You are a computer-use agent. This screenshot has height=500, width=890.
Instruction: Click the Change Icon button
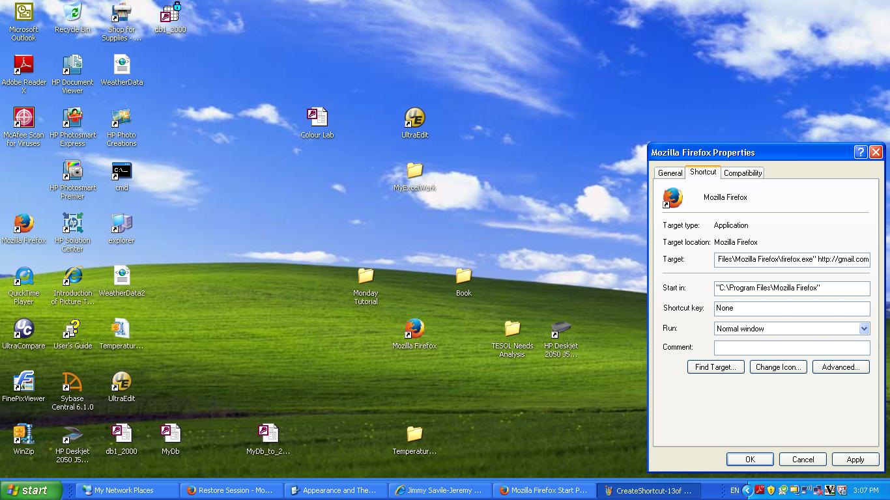(x=778, y=367)
